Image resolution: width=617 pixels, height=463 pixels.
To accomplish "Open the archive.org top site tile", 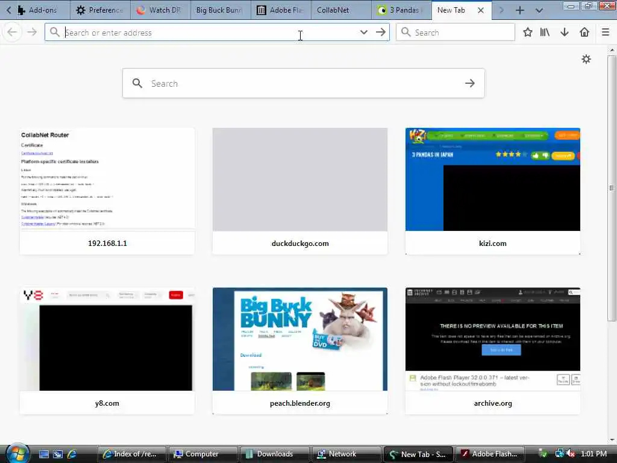I will (493, 351).
